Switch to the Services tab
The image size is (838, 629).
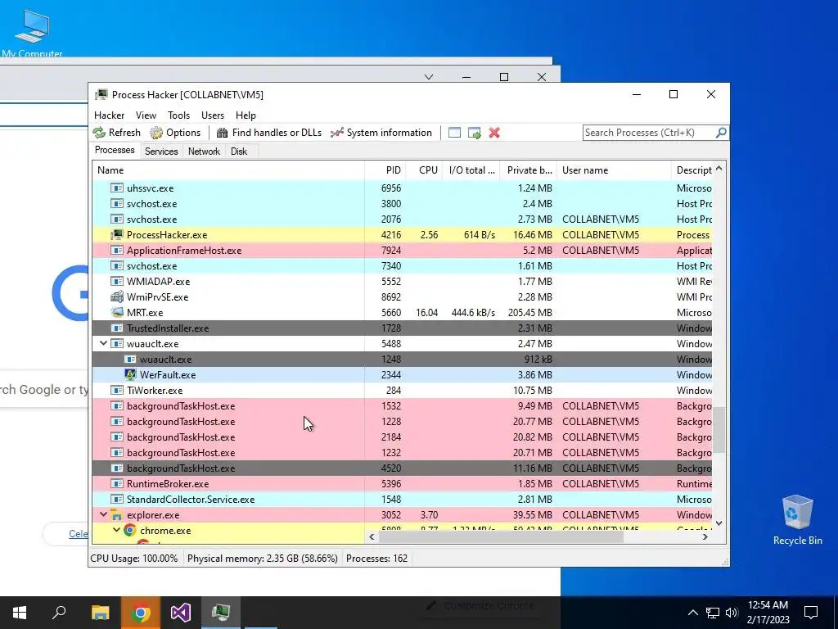click(x=161, y=152)
